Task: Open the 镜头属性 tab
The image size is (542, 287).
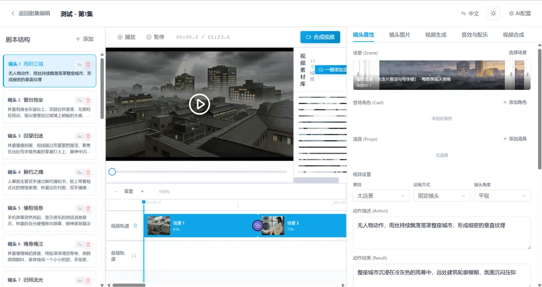Action: [x=363, y=35]
